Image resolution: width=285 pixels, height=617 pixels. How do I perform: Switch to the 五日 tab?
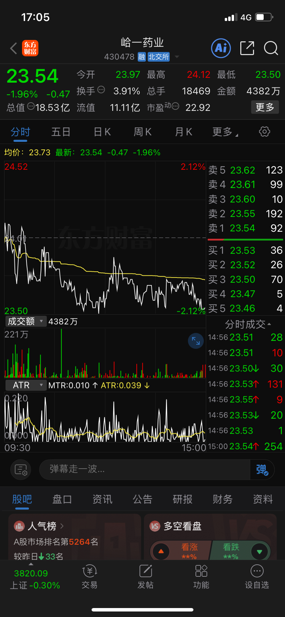61,132
